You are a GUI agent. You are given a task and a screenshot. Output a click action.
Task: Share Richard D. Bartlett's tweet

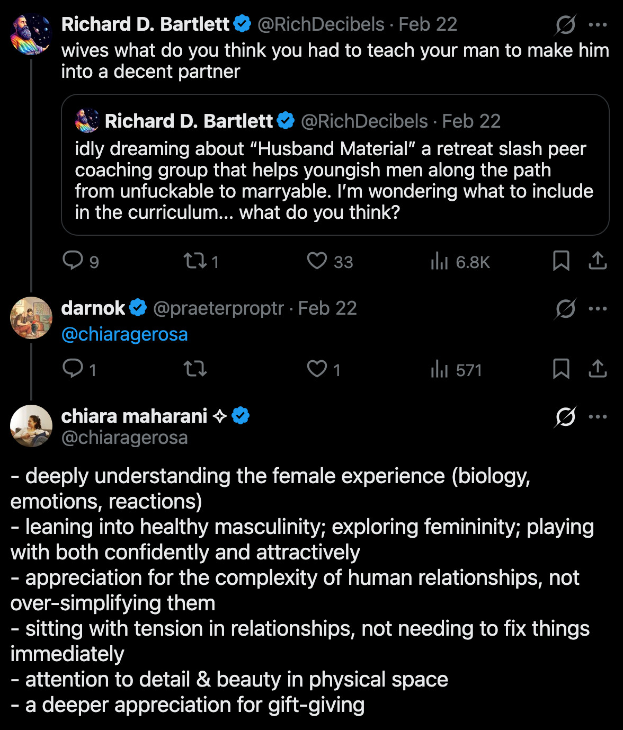point(598,261)
